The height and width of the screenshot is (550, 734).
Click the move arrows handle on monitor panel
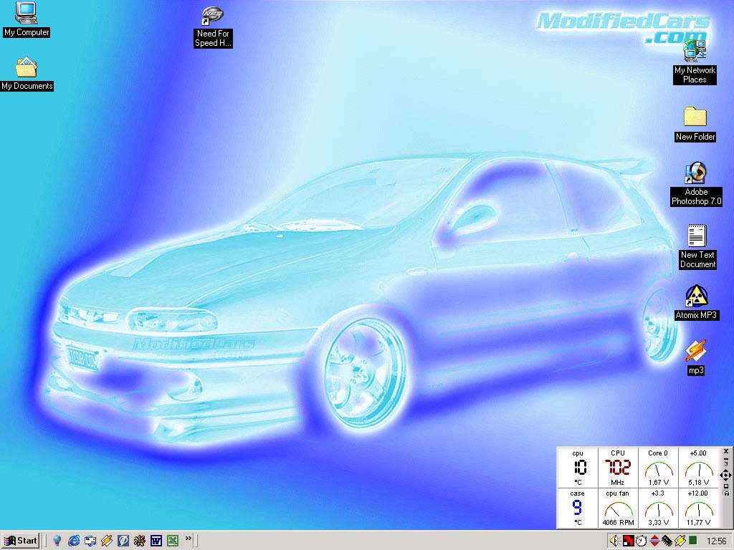725,475
